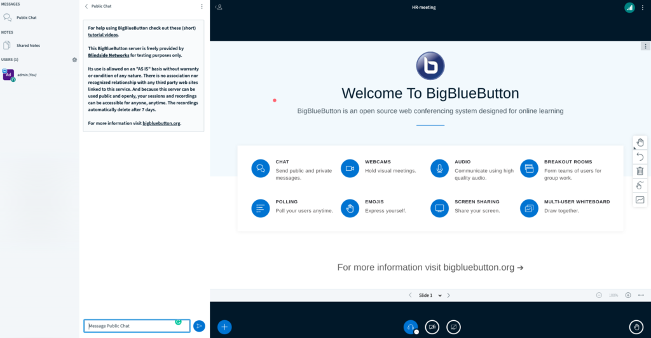Viewport: 651px width, 338px height.
Task: Click 'For more information visit bigbluebutton.org' slide text
Action: click(430, 267)
